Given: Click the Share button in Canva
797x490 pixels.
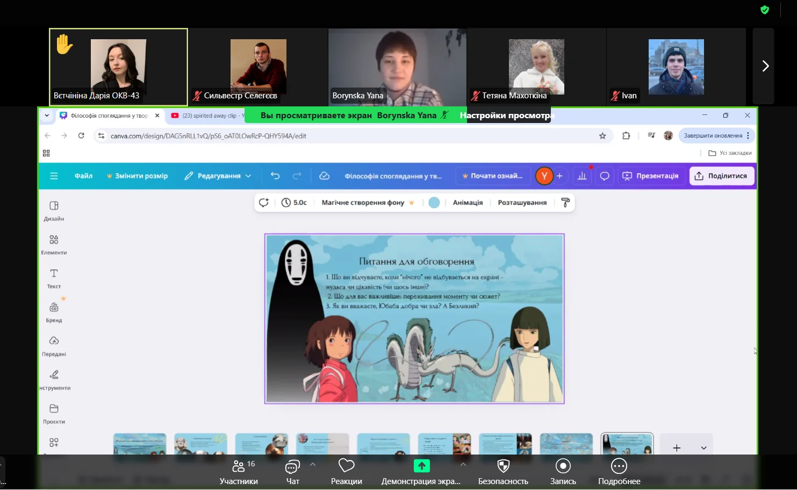Looking at the screenshot, I should click(721, 176).
